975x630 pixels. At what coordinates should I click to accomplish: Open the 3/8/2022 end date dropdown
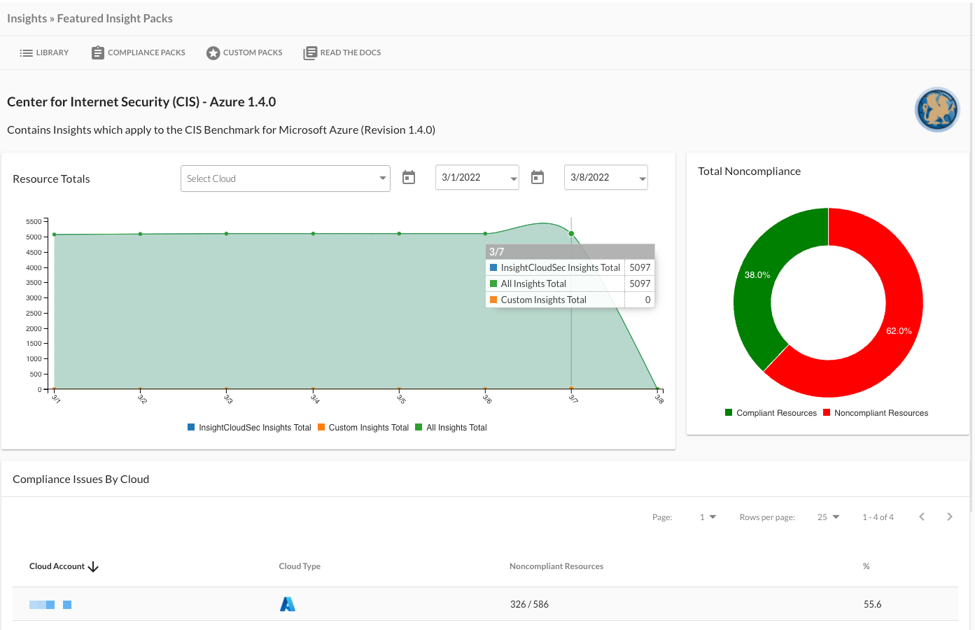[x=605, y=178]
